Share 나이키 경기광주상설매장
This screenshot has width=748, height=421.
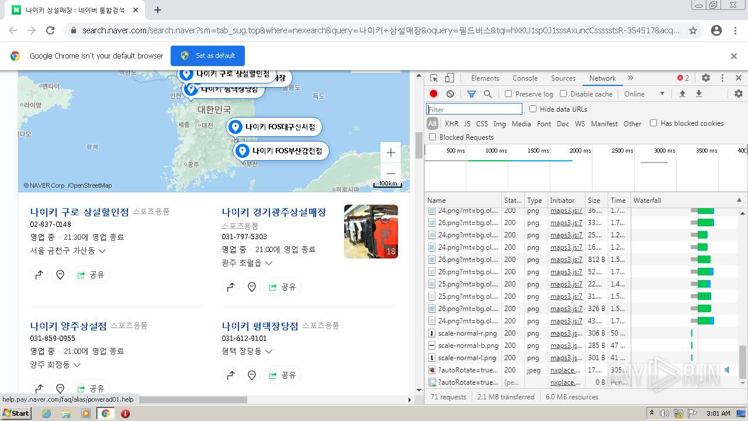(x=282, y=287)
